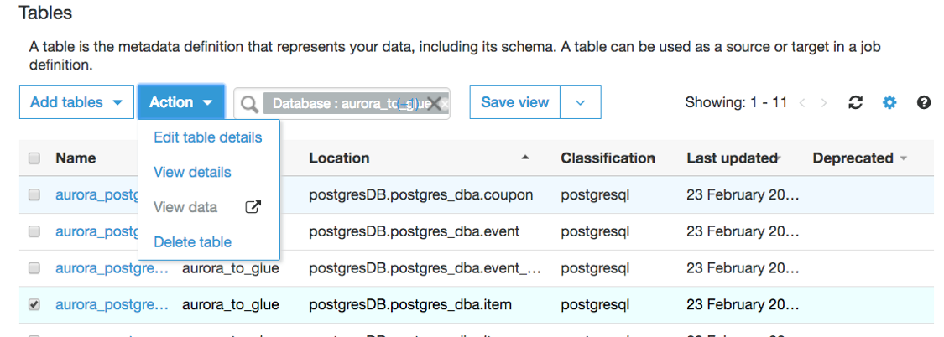Sort by the Location column header
Image resolution: width=944 pixels, height=337 pixels.
(x=339, y=158)
